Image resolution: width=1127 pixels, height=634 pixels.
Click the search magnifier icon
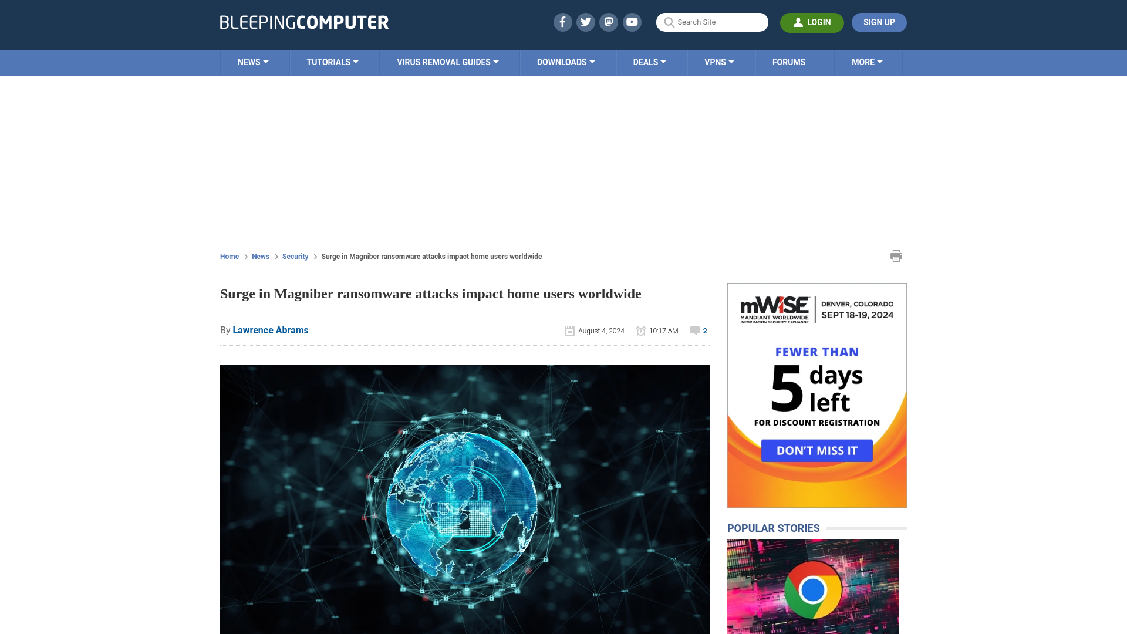tap(669, 22)
